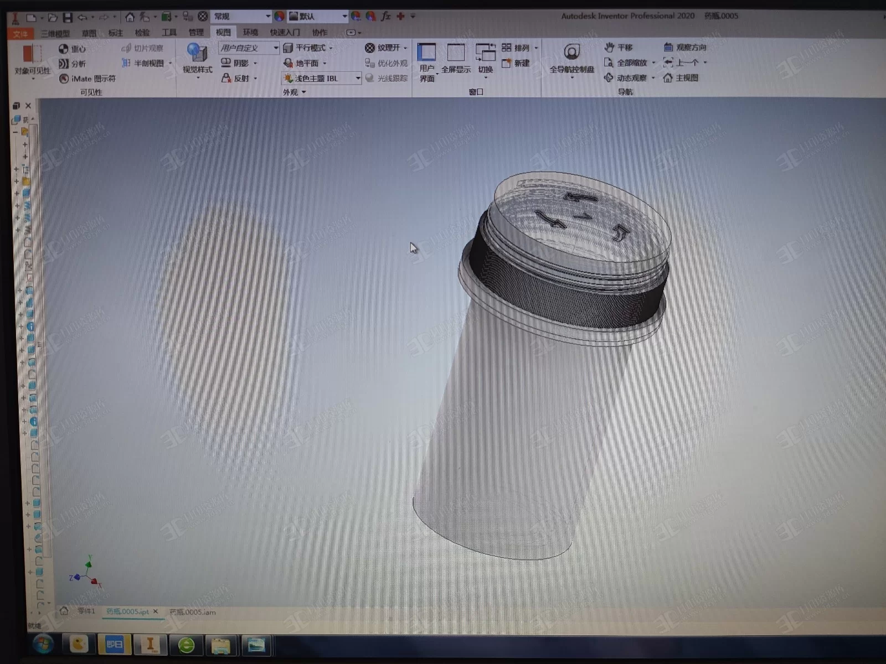Screen dimensions: 886x664
Task: Click 排列 arrange windows button
Action: 516,48
